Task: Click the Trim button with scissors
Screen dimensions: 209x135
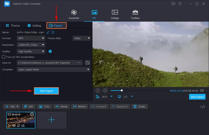Action: coord(44,107)
